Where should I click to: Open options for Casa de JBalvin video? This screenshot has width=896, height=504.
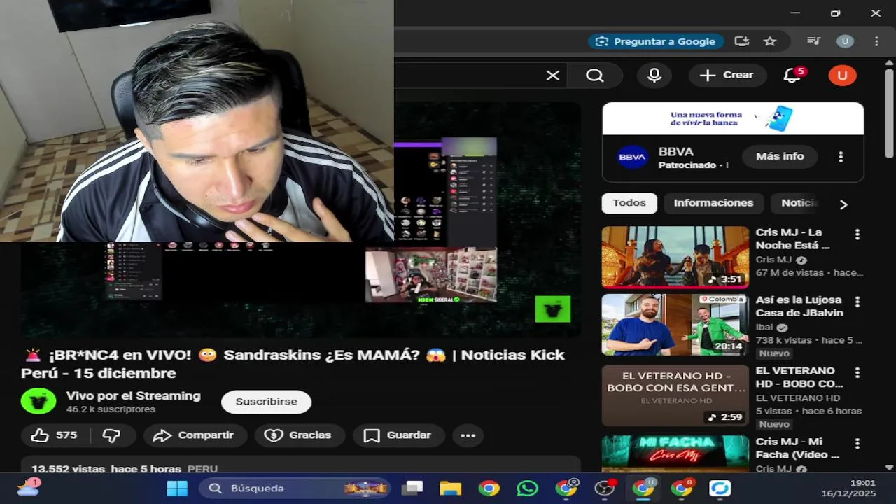click(x=857, y=302)
